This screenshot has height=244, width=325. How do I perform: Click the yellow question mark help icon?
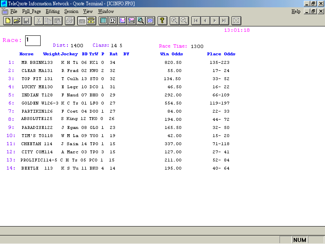(162, 21)
